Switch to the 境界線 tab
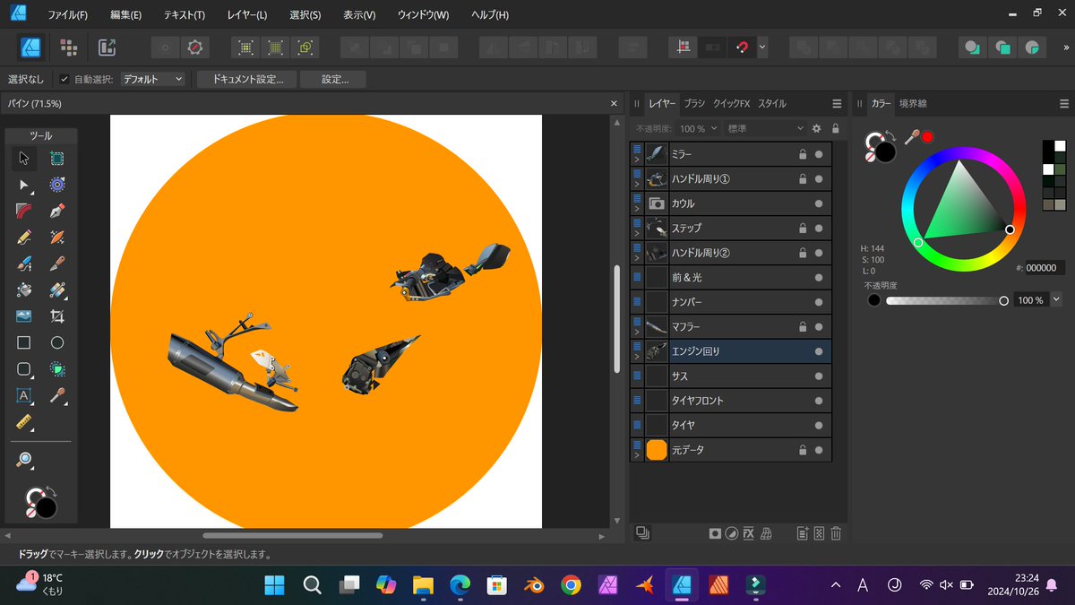Screen dimensions: 1075x605 tap(913, 103)
